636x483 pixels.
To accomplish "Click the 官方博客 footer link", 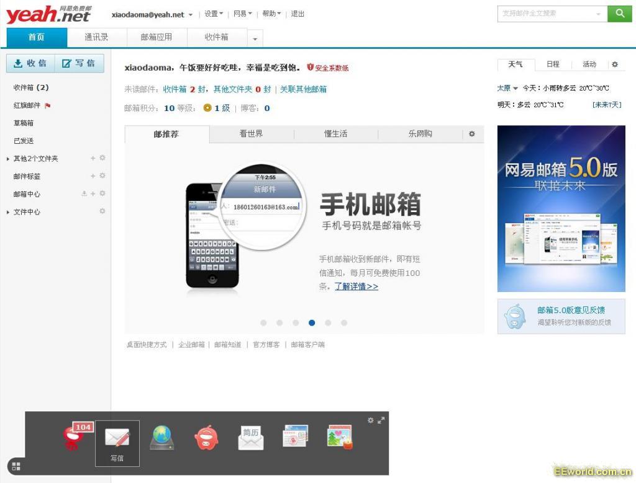I will click(x=266, y=345).
